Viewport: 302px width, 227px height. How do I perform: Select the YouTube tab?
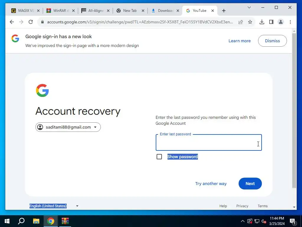(x=199, y=11)
